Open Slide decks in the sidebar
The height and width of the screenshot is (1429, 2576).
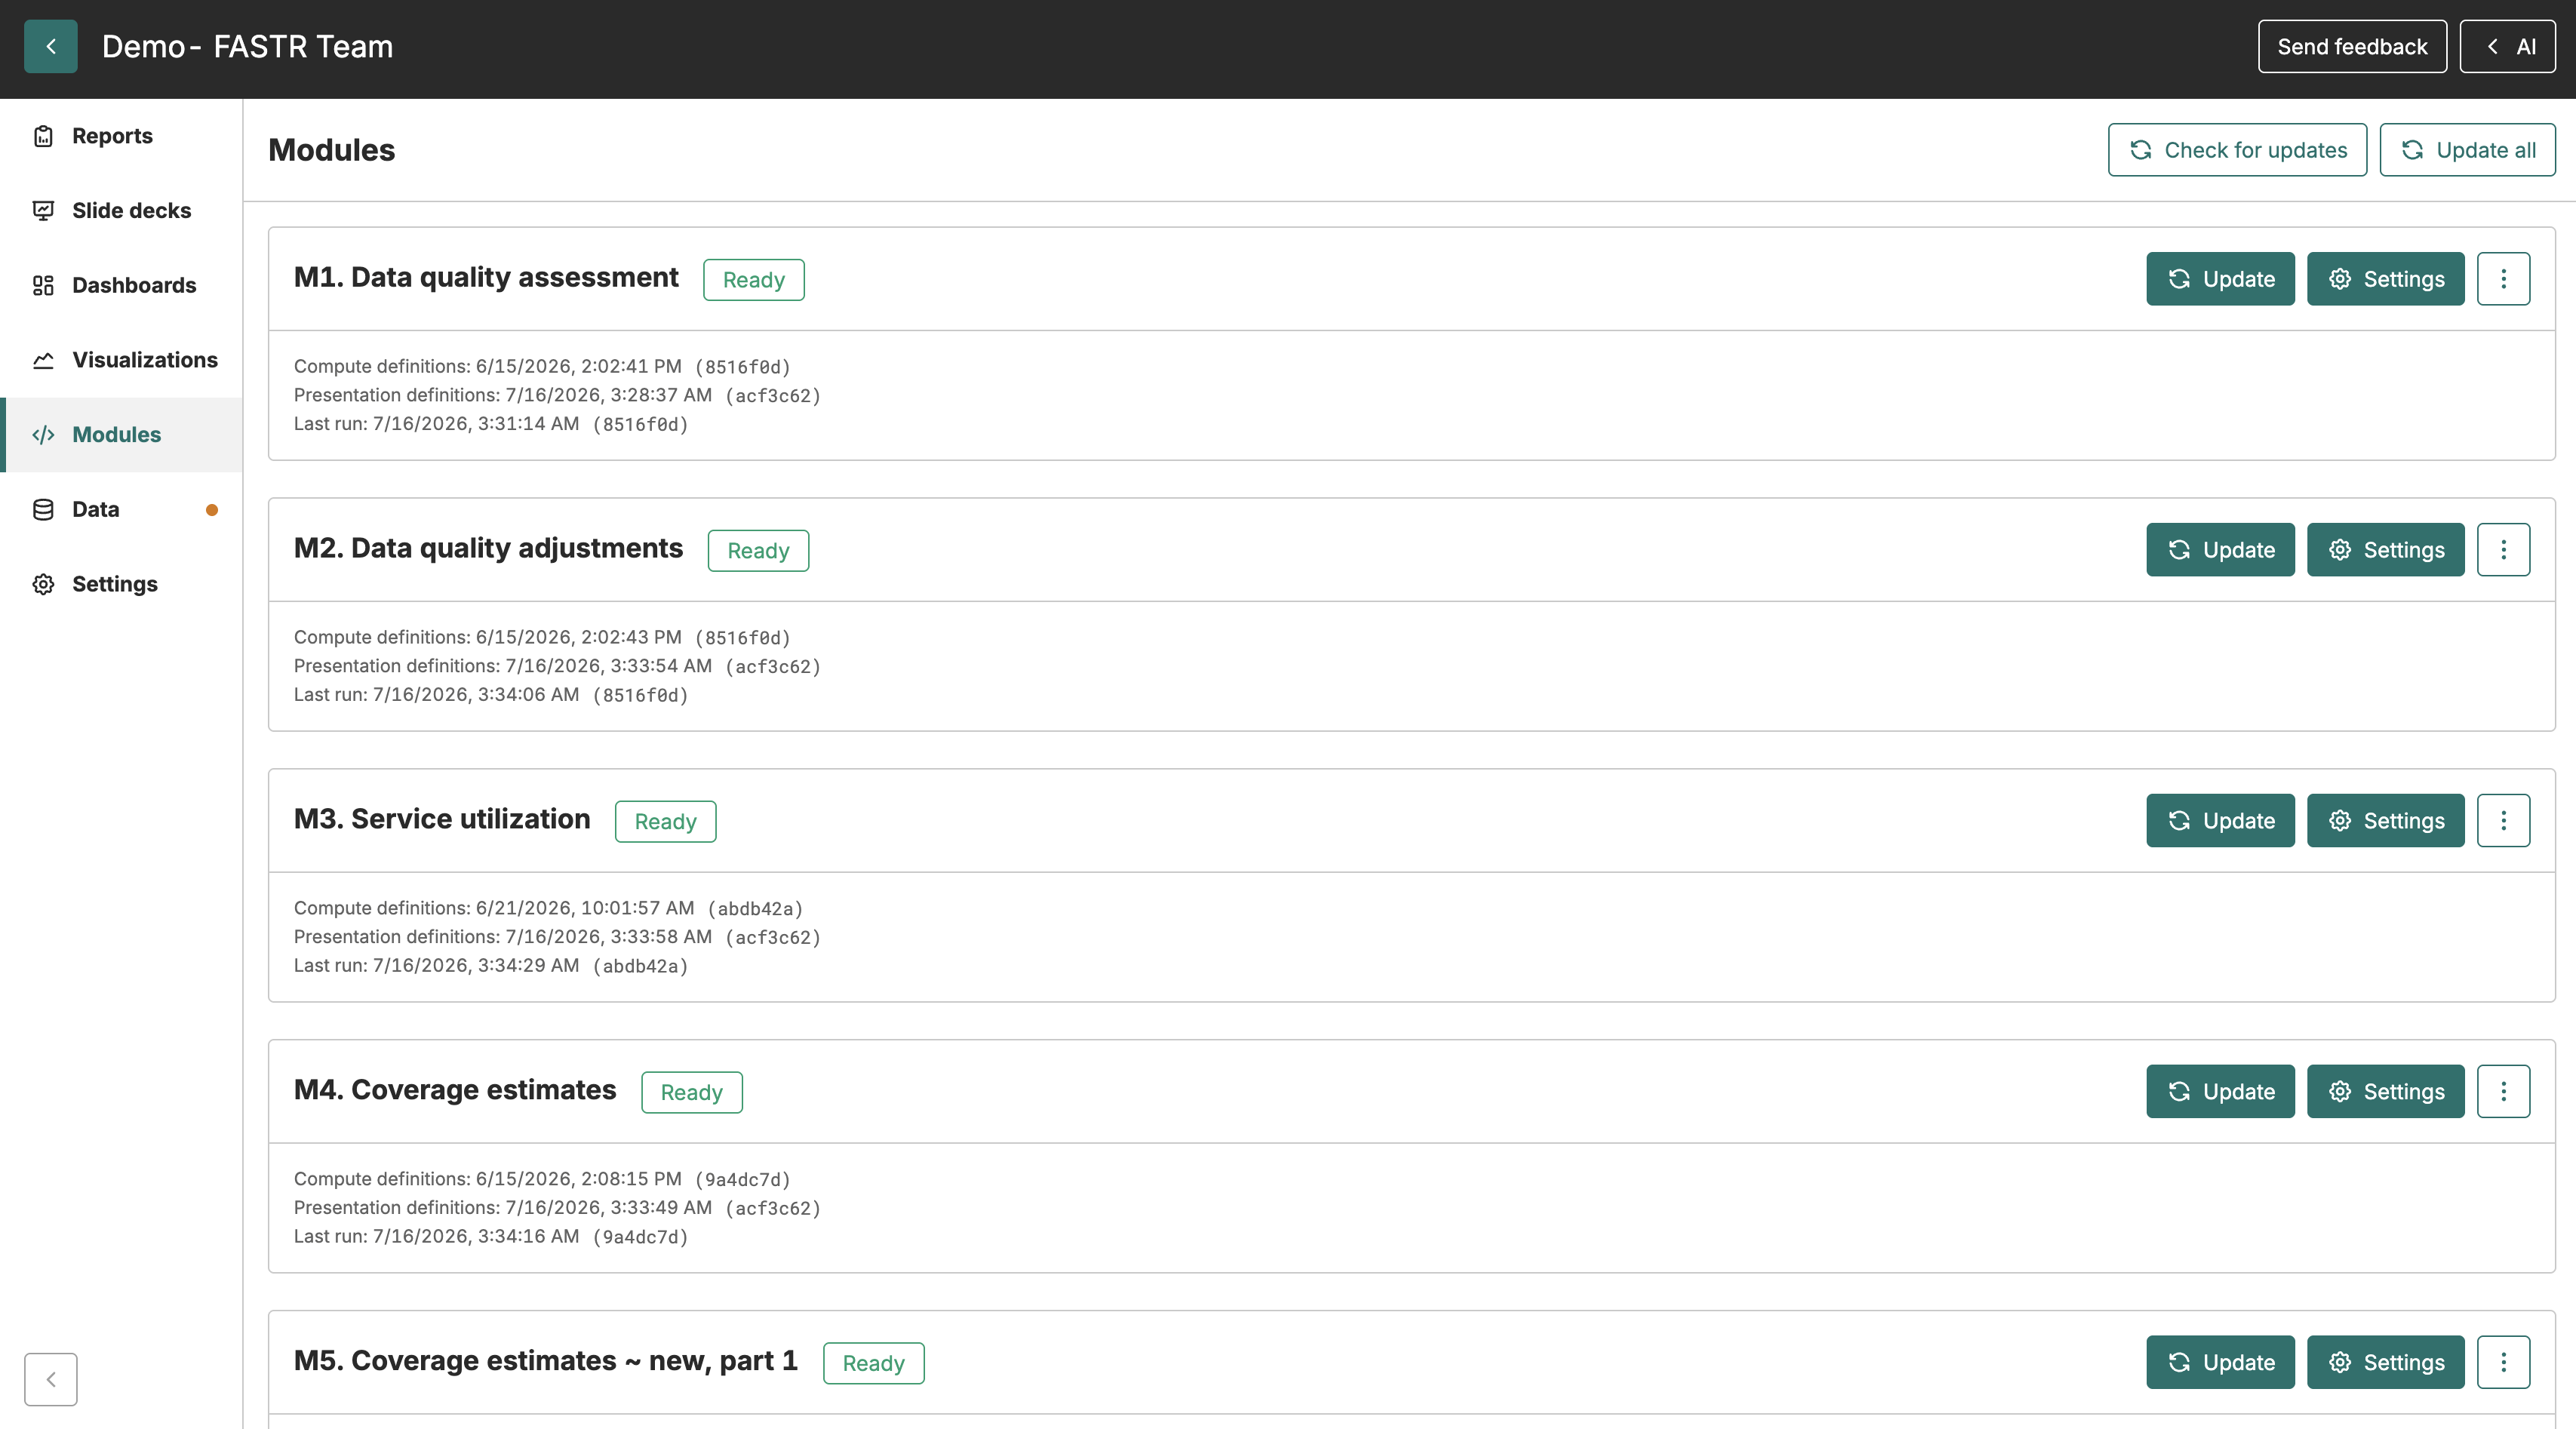pos(121,210)
